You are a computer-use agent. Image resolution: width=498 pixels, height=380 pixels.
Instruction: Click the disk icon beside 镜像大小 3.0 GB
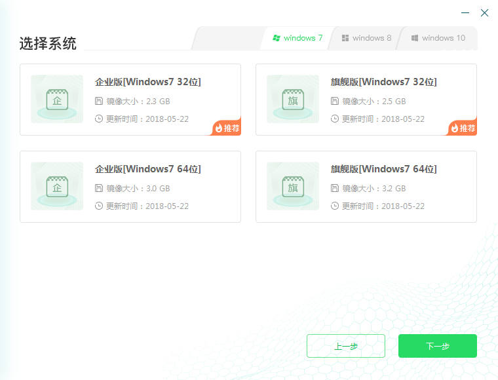click(99, 188)
